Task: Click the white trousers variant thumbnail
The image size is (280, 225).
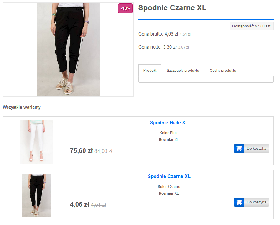Action: click(36, 141)
